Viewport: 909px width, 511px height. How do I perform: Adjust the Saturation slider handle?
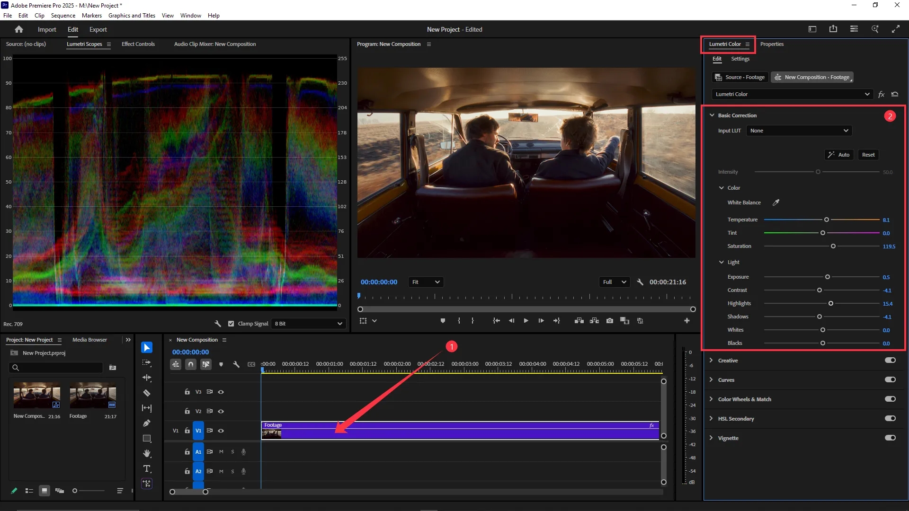833,246
